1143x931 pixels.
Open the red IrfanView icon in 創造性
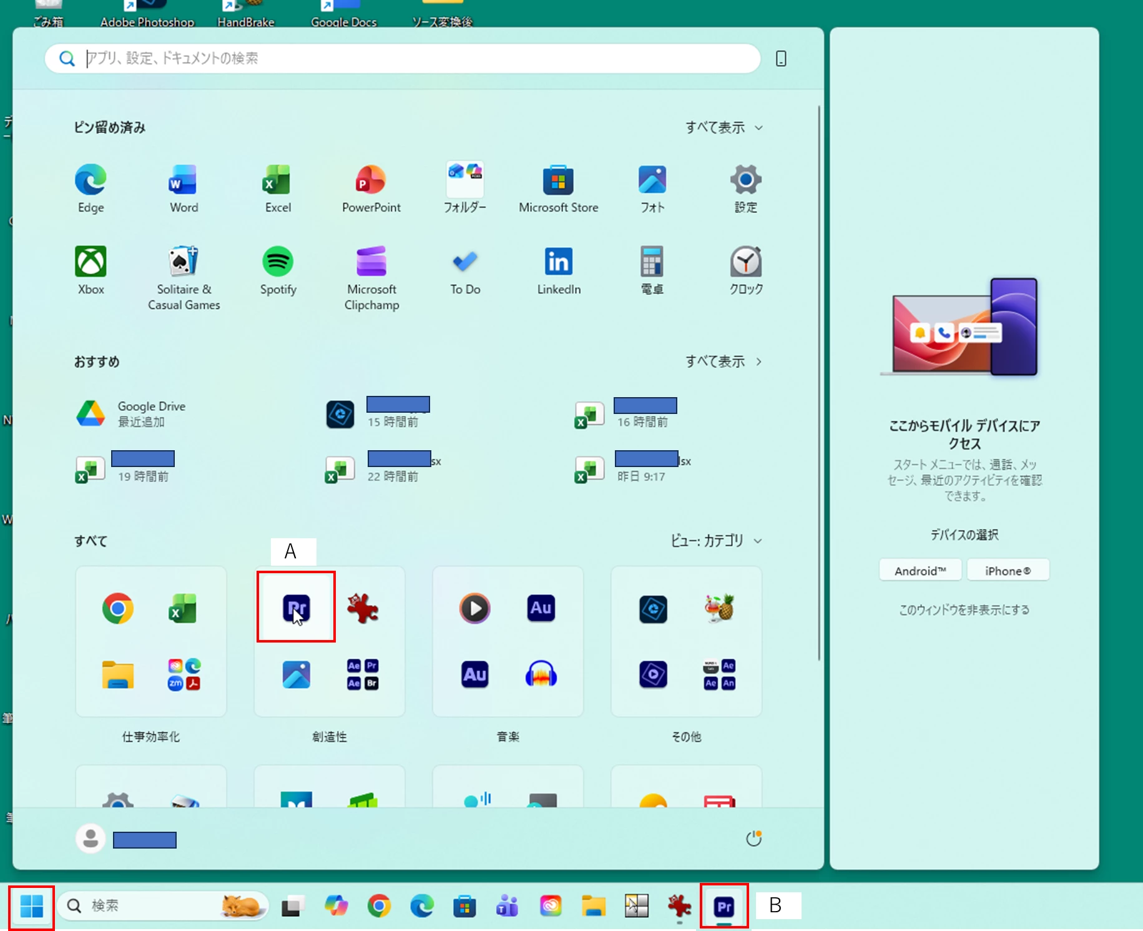[x=363, y=608]
